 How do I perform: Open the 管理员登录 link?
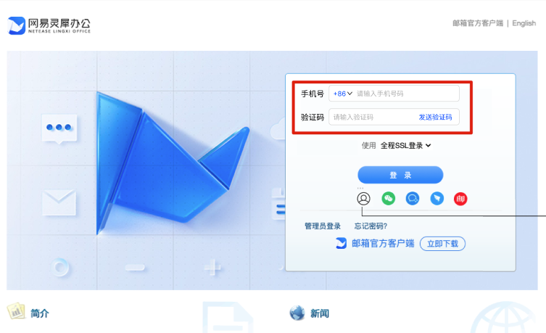[x=323, y=226]
